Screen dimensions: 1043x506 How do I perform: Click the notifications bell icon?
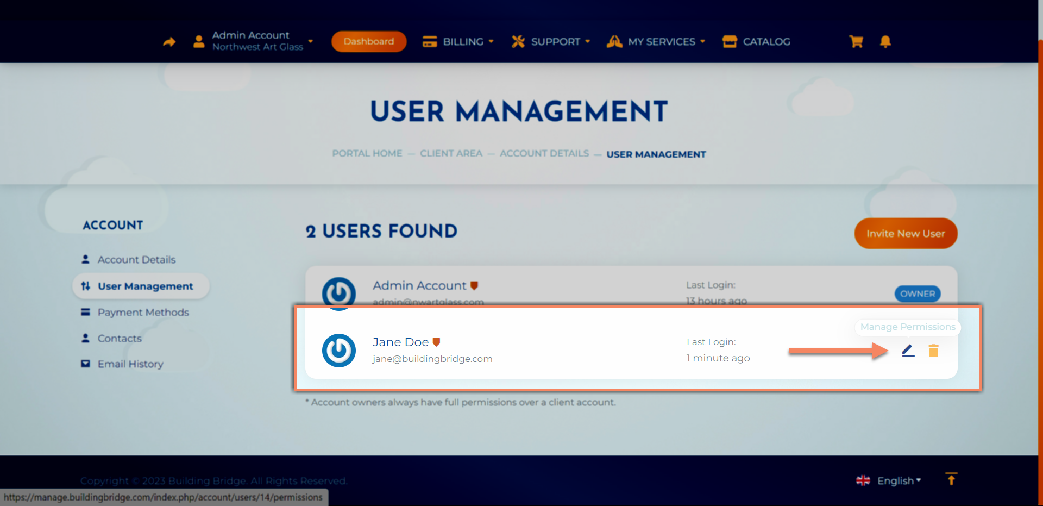885,42
